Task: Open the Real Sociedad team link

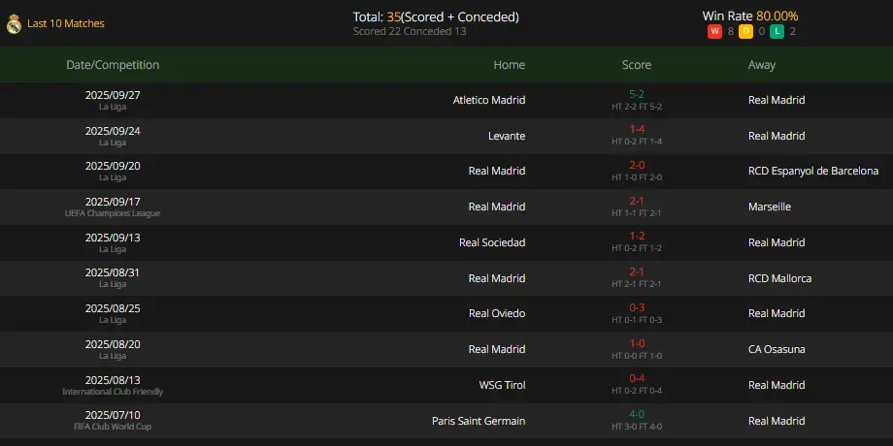Action: coord(492,243)
